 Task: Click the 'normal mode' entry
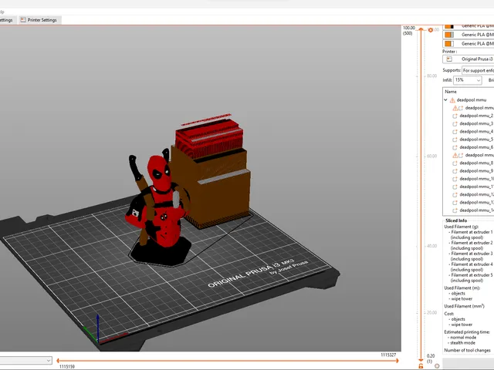point(463,338)
